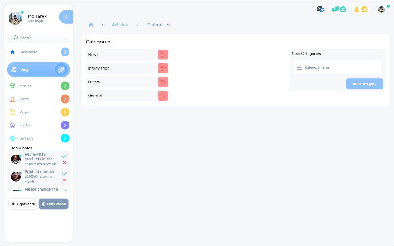Image resolution: width=394 pixels, height=246 pixels.
Task: Enable Dark Mode
Action: pyautogui.click(x=53, y=204)
